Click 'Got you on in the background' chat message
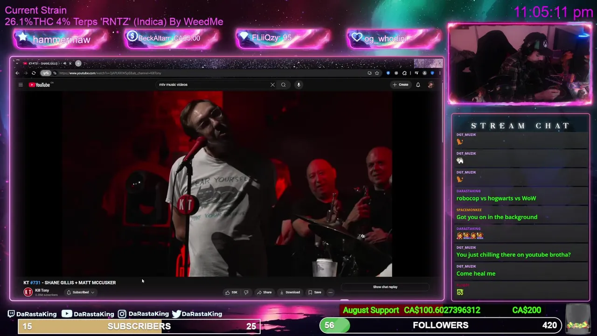 click(497, 217)
